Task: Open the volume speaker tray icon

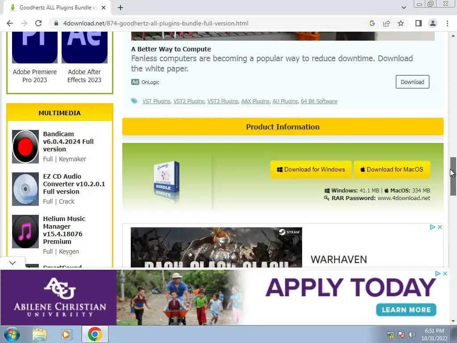Action: tap(412, 335)
